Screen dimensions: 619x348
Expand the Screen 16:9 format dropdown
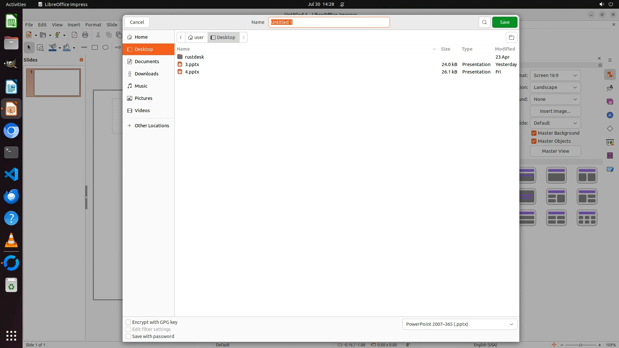tap(555, 75)
